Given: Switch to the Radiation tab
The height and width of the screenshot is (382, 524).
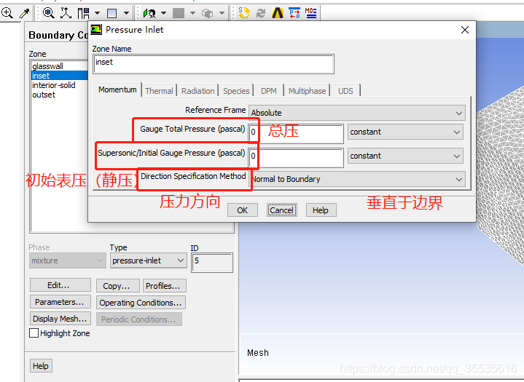Looking at the screenshot, I should (x=198, y=91).
